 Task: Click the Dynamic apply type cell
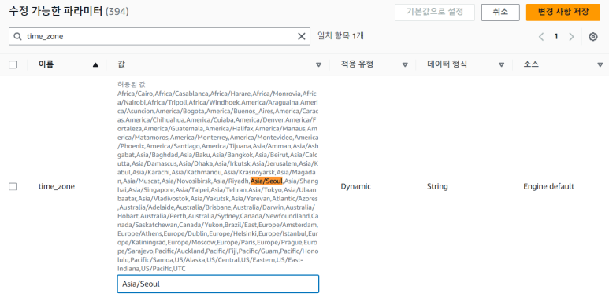(x=356, y=187)
